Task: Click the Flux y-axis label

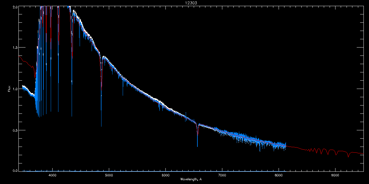Action: [9, 89]
